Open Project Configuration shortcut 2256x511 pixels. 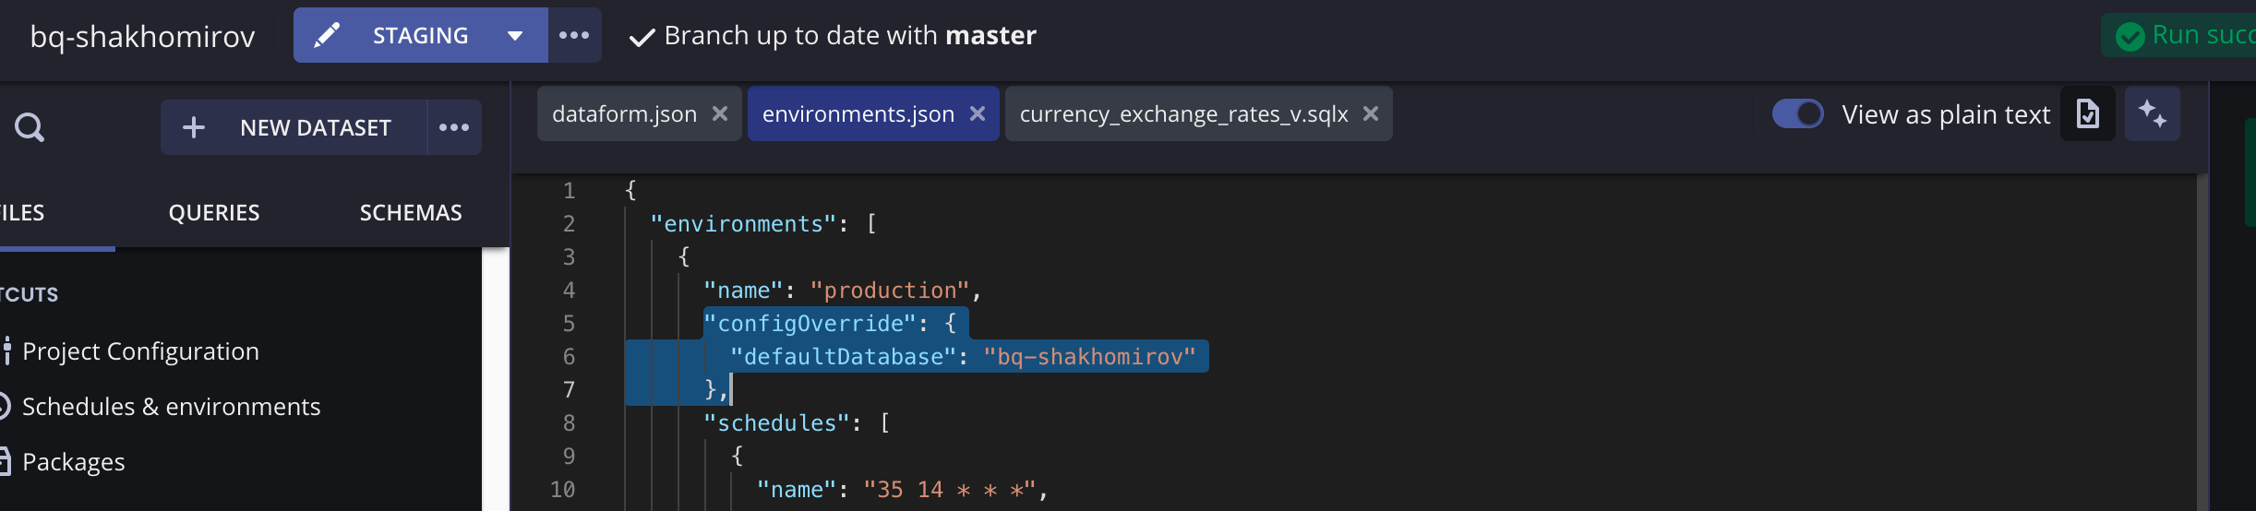(x=140, y=351)
